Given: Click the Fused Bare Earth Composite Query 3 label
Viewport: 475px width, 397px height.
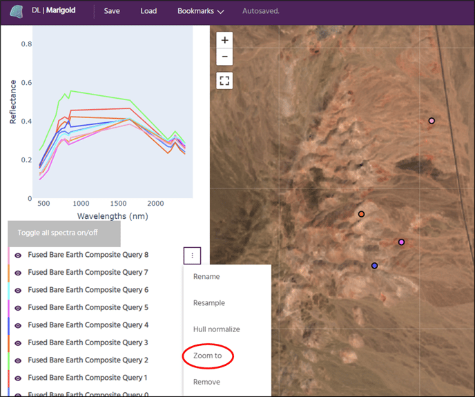Looking at the screenshot, I should click(88, 342).
